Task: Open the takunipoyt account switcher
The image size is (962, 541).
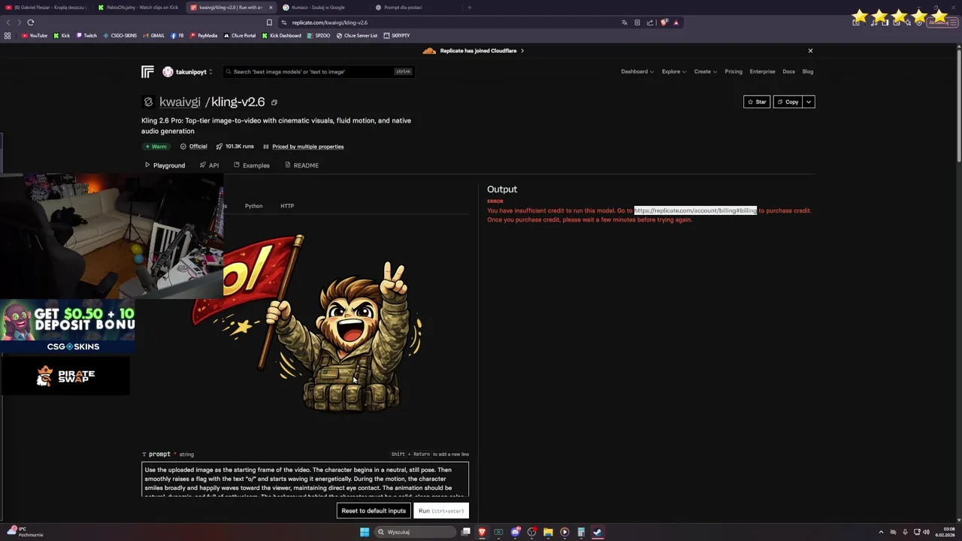Action: 187,72
